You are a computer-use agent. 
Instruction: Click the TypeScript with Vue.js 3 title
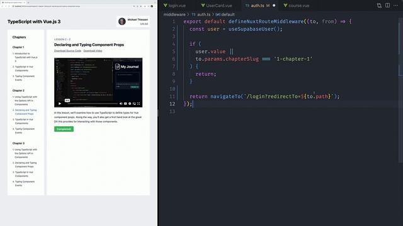[34, 21]
